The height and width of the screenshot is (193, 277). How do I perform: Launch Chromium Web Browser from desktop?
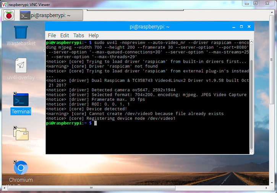[21, 167]
